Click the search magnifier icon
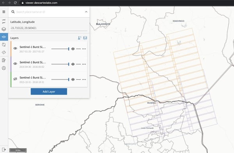This screenshot has width=234, height=153. coord(13,12)
